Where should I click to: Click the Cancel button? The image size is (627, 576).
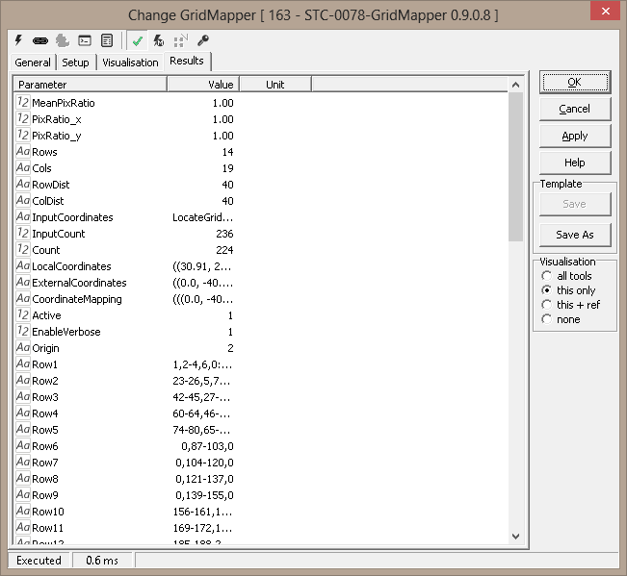574,109
